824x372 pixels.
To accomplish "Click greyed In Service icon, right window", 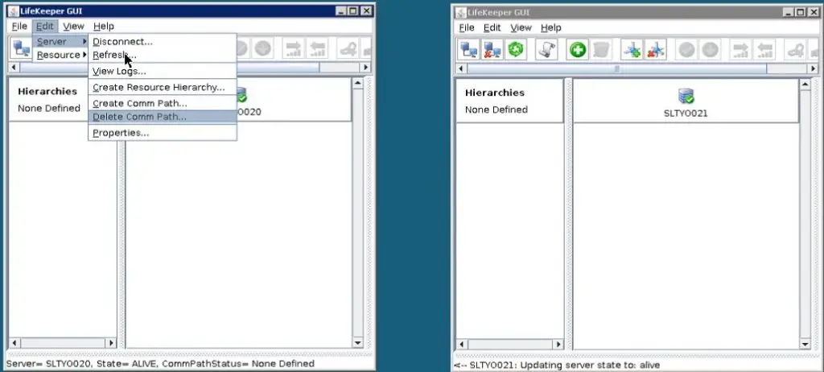I will pyautogui.click(x=686, y=51).
